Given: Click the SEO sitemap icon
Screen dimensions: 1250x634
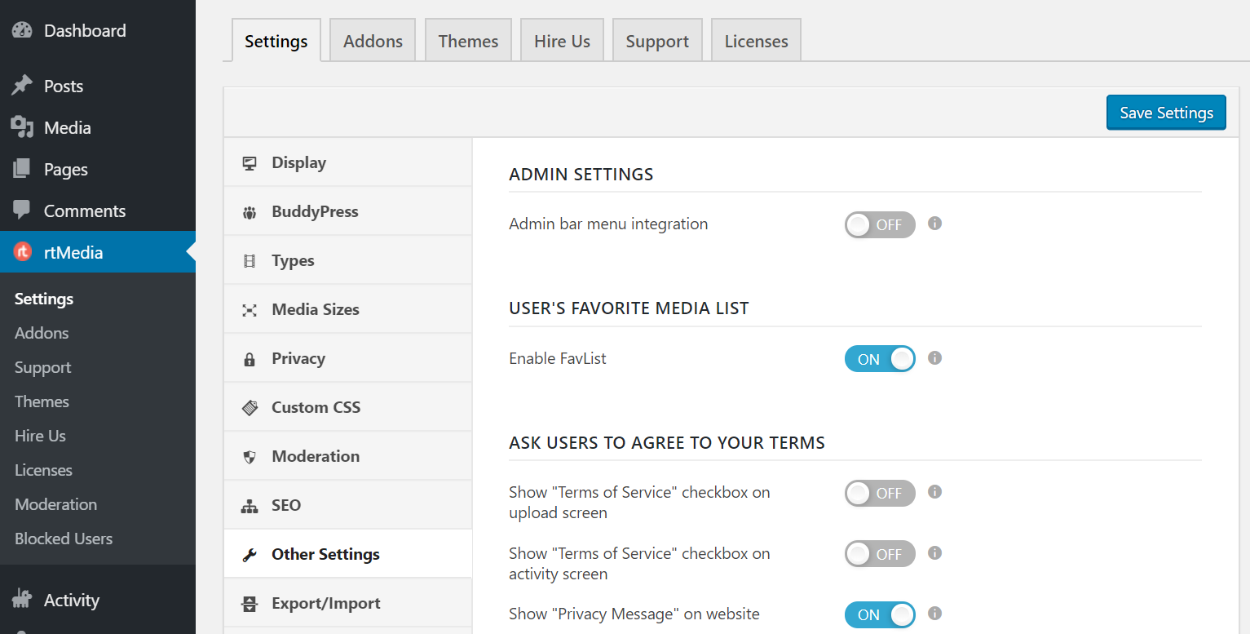Looking at the screenshot, I should pyautogui.click(x=249, y=504).
